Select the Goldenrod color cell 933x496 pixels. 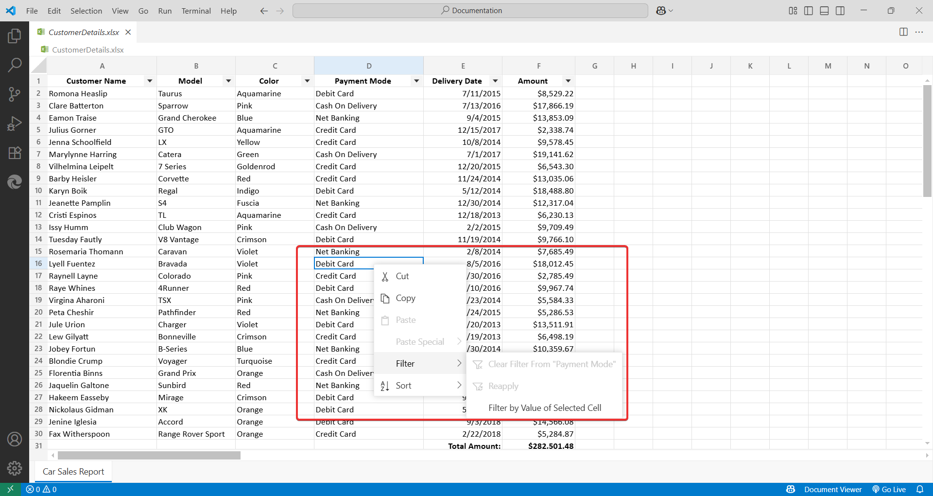pyautogui.click(x=275, y=166)
